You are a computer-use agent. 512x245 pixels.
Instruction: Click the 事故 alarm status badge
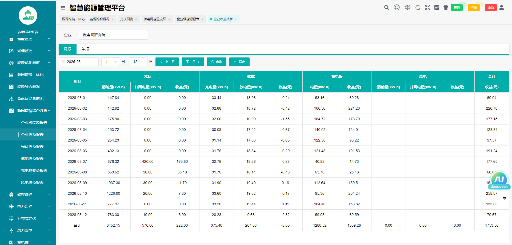click(491, 7)
